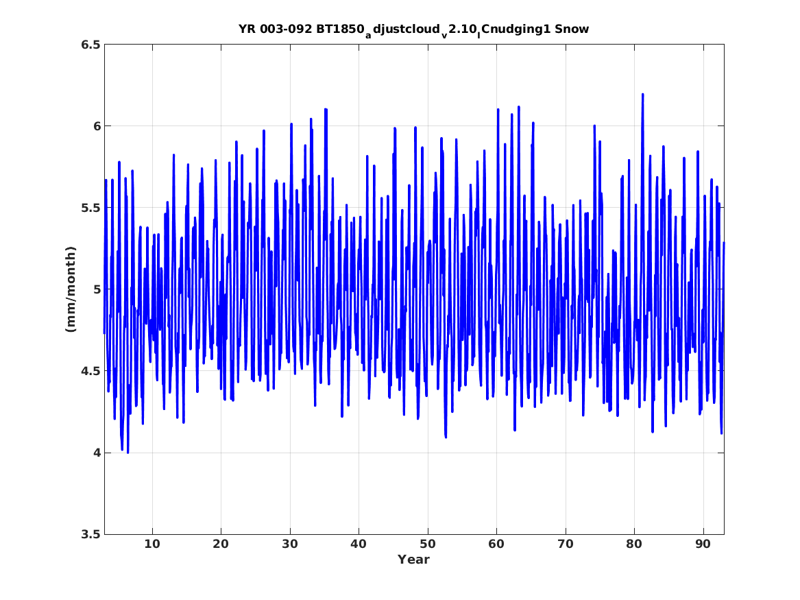The image size is (800, 600).
Task: Select the x-axis tick label 50
Action: click(428, 544)
